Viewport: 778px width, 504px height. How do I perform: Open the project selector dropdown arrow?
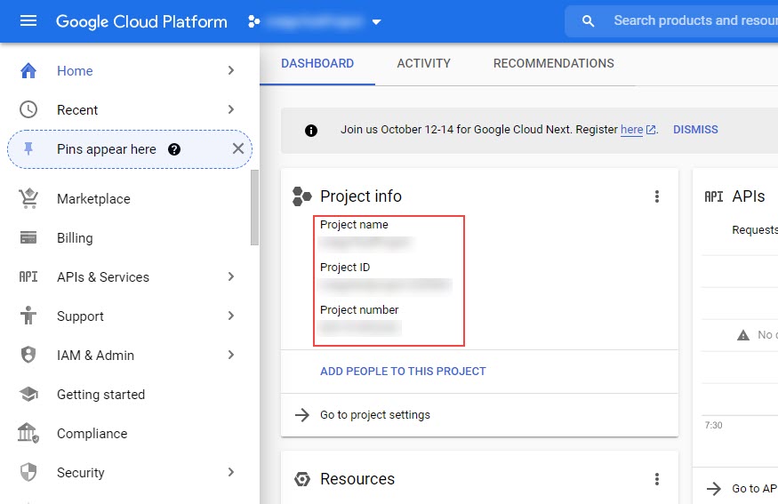(x=377, y=22)
